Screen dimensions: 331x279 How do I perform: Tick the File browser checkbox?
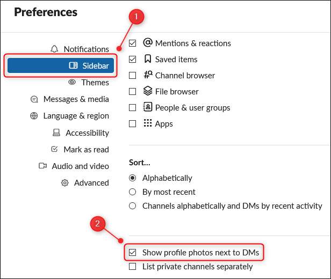pyautogui.click(x=133, y=92)
